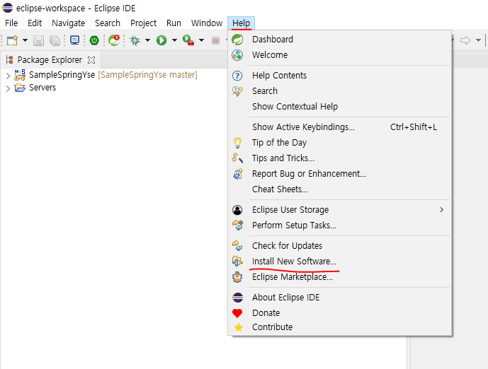Open the External Tools dropdown arrow
488x369 pixels.
point(201,40)
